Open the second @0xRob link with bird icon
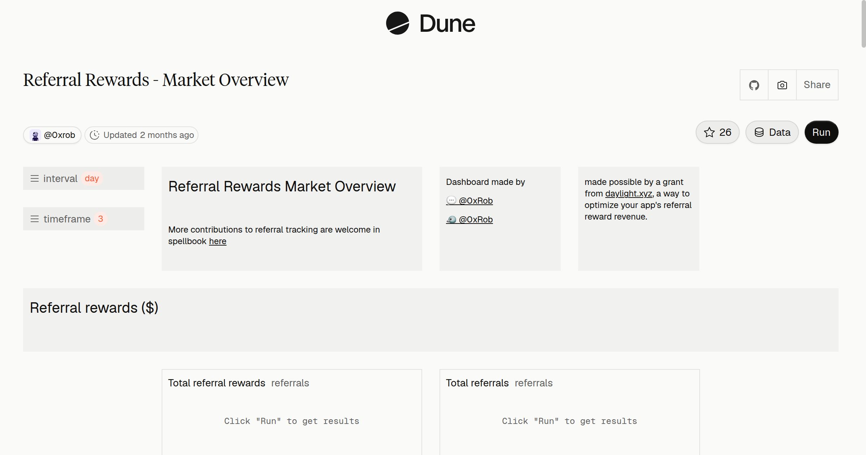This screenshot has height=455, width=866. point(469,219)
